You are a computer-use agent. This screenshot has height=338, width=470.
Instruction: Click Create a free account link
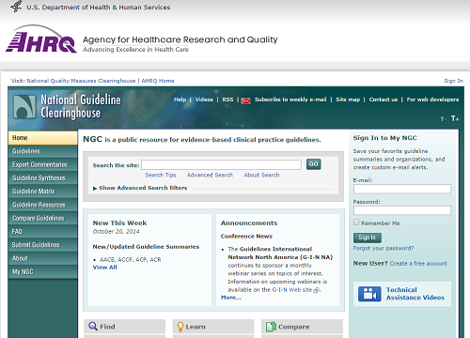tap(418, 264)
